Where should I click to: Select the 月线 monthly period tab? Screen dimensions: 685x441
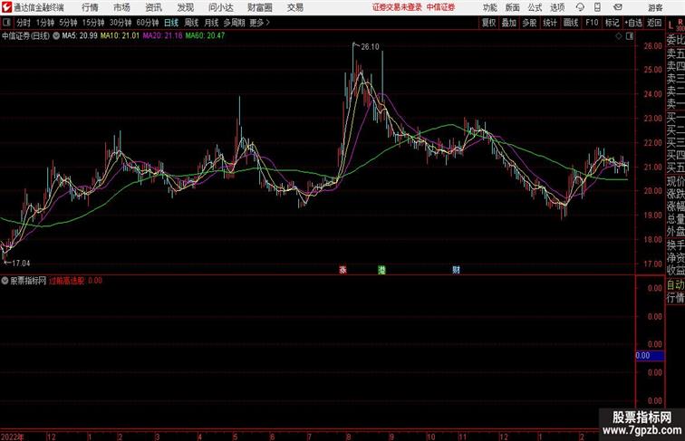211,23
